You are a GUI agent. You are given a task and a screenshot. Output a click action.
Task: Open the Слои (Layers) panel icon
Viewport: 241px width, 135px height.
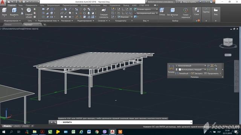pyautogui.click(x=197, y=10)
